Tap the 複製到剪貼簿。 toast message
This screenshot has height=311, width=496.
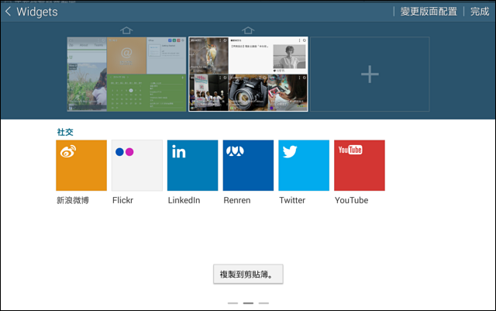[x=248, y=275]
